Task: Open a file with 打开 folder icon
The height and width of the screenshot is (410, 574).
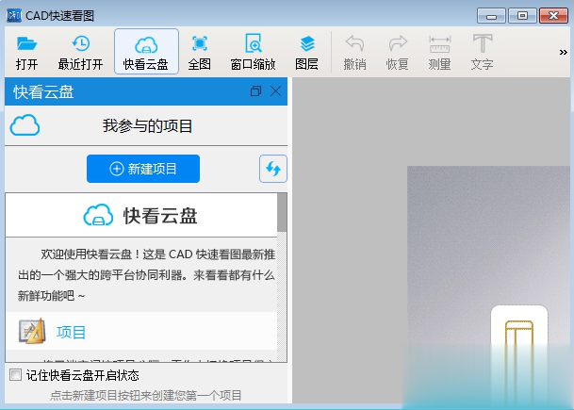Action: click(x=26, y=52)
